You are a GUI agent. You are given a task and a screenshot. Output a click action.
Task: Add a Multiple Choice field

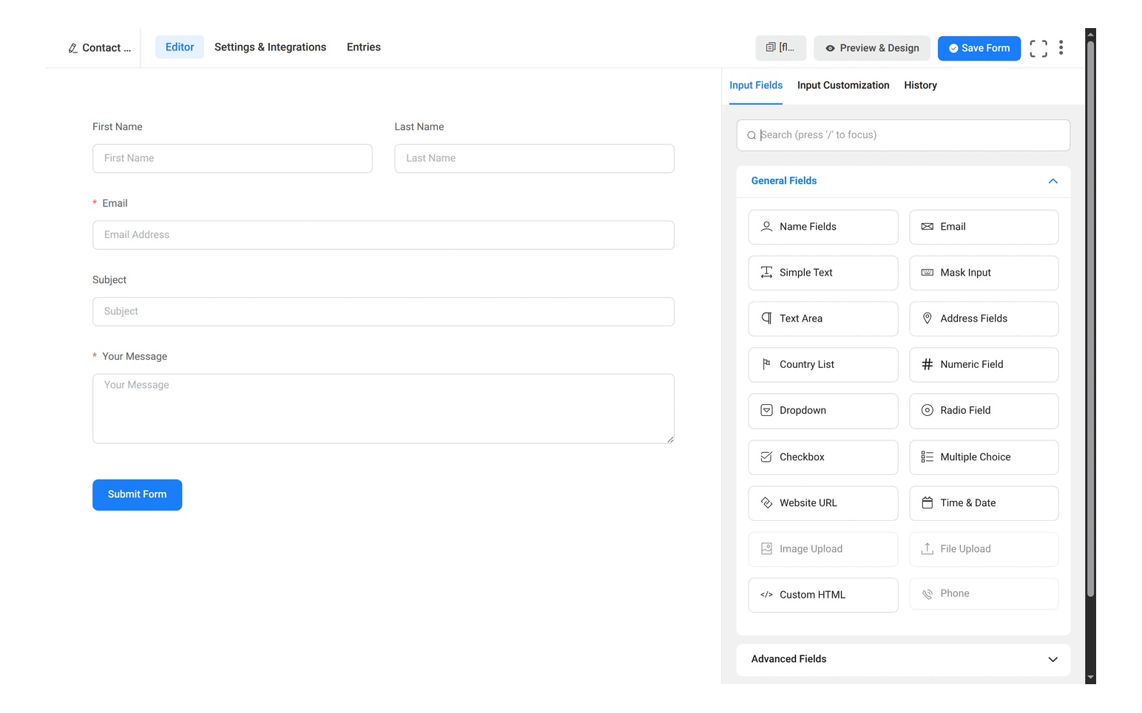coord(984,457)
